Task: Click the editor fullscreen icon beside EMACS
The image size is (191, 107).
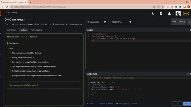Action: pyautogui.click(x=190, y=22)
